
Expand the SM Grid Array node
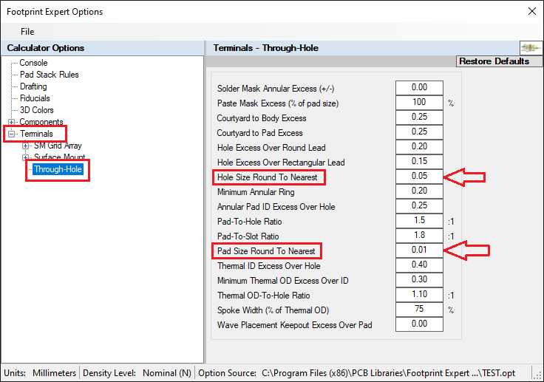(26, 146)
